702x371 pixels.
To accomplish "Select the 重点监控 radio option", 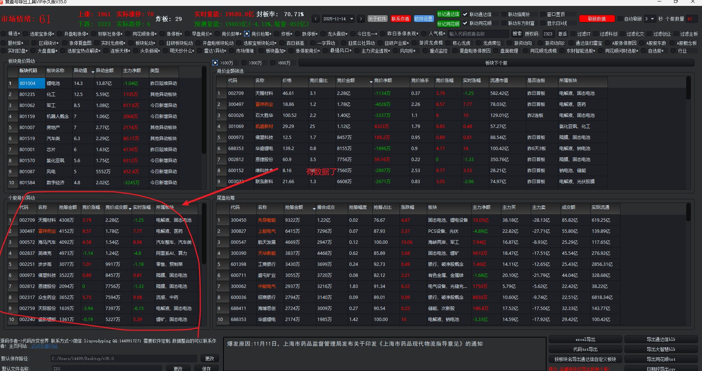I will (425, 51).
